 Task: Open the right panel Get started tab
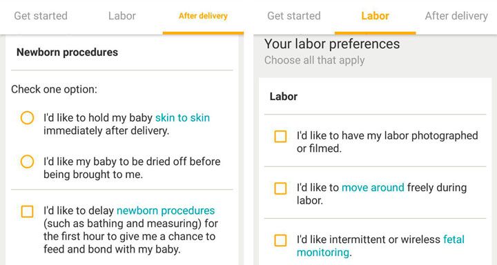[x=294, y=16]
